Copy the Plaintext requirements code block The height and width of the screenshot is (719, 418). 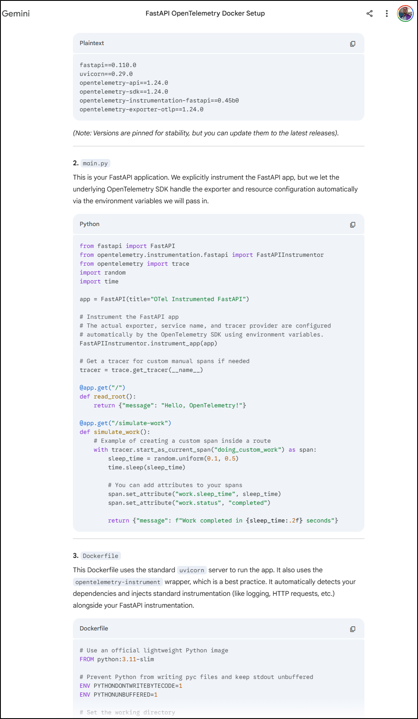[353, 43]
